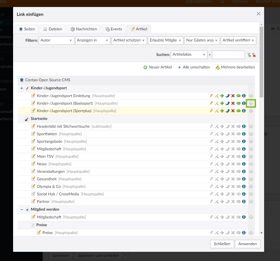Viewport: 280px width, 261px height.
Task: Open the Nachrichten tab
Action: click(x=83, y=29)
